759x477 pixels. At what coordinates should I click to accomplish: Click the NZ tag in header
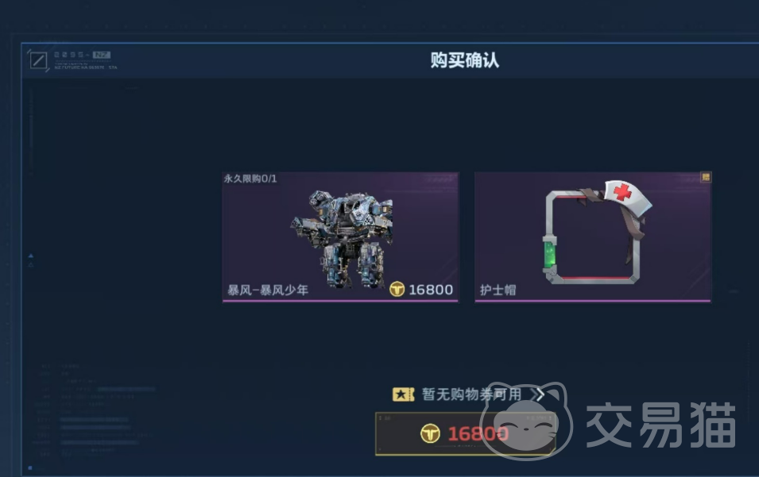(102, 55)
